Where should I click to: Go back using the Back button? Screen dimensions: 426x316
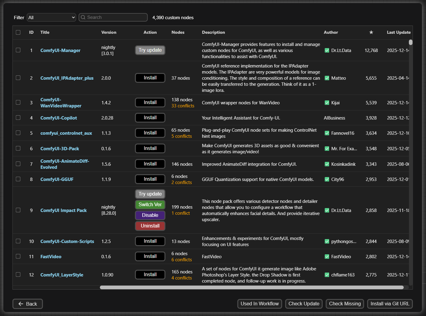tap(28, 304)
